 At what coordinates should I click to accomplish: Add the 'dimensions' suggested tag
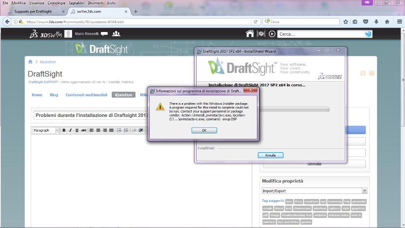pos(302,208)
